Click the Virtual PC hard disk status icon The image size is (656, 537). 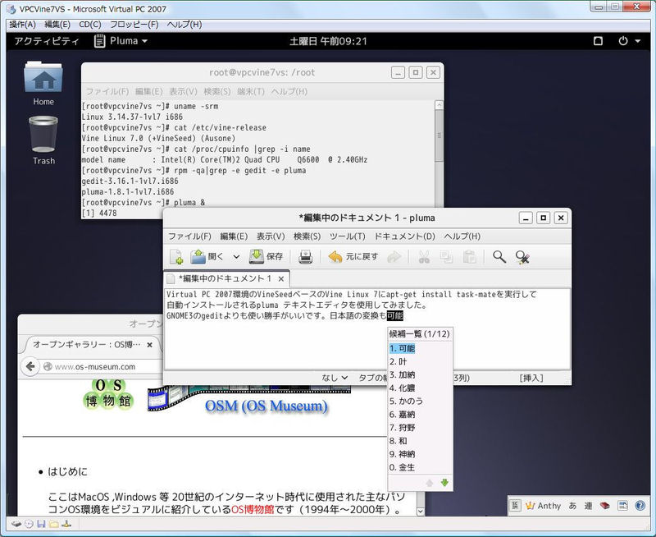click(16, 524)
